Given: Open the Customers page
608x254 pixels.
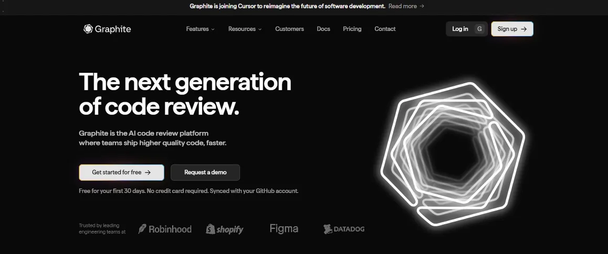Looking at the screenshot, I should pos(289,29).
